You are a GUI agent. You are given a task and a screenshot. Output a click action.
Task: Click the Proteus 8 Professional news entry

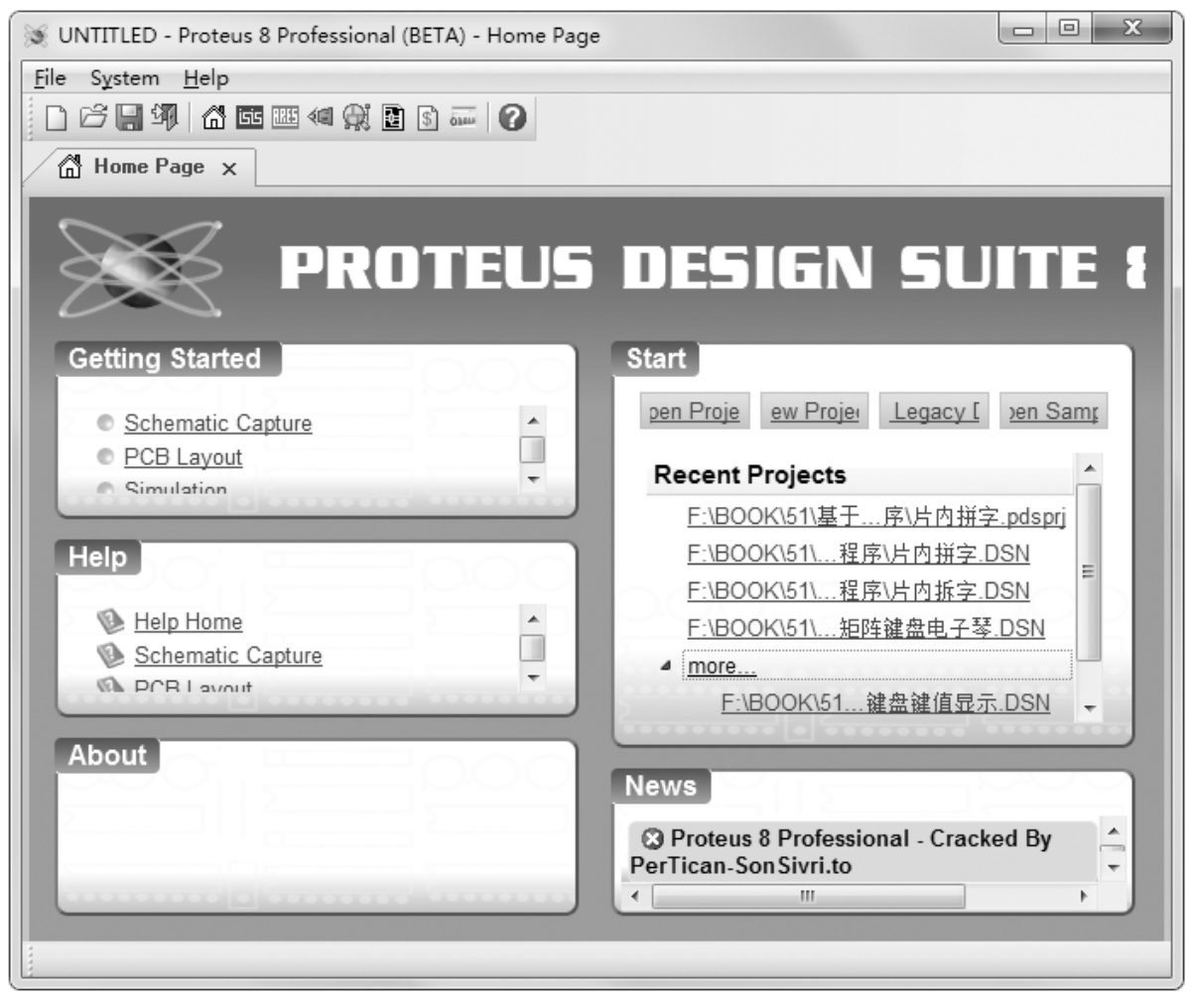pos(861,851)
